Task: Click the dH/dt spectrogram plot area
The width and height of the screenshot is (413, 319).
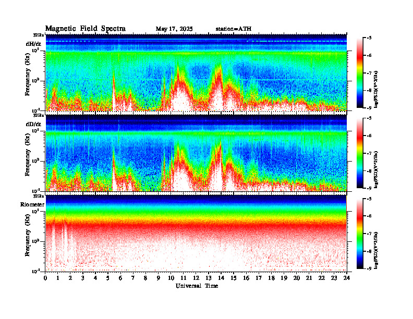Action: click(x=196, y=72)
